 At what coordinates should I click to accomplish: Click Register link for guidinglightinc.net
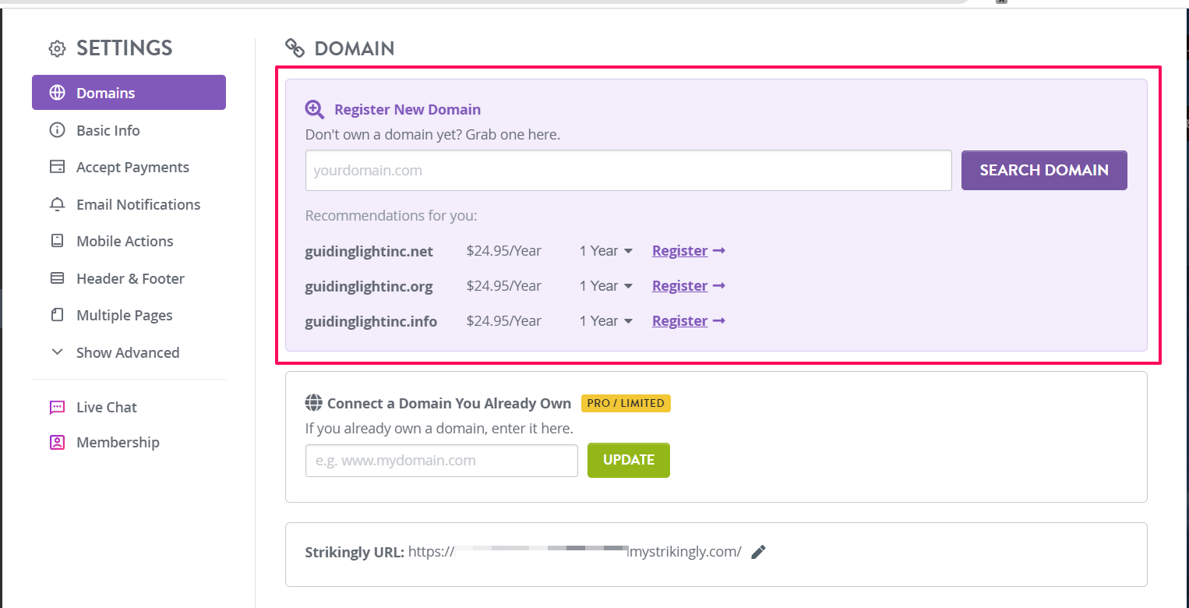pos(679,251)
